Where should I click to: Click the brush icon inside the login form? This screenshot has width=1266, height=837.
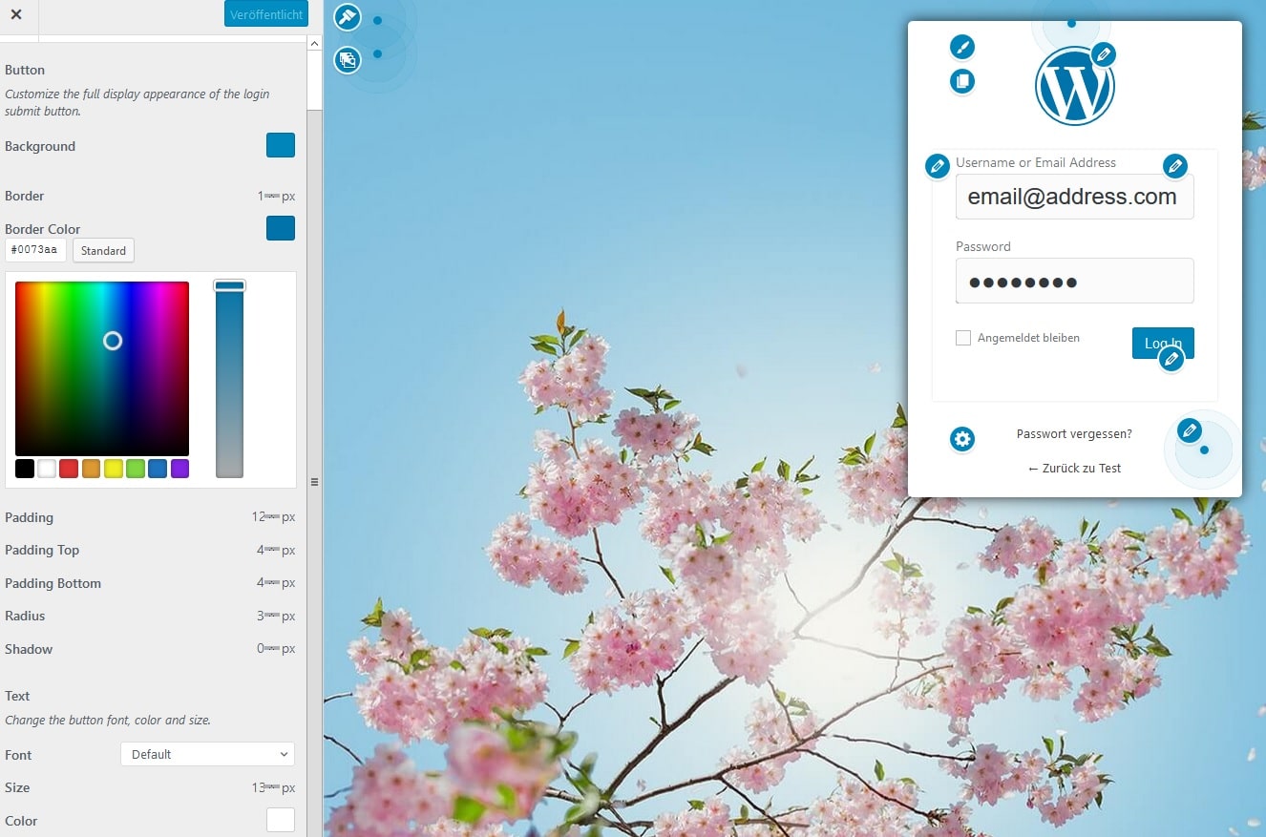point(962,47)
